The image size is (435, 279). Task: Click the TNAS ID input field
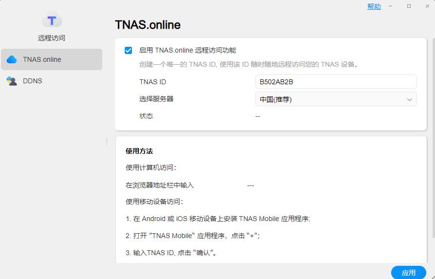336,82
